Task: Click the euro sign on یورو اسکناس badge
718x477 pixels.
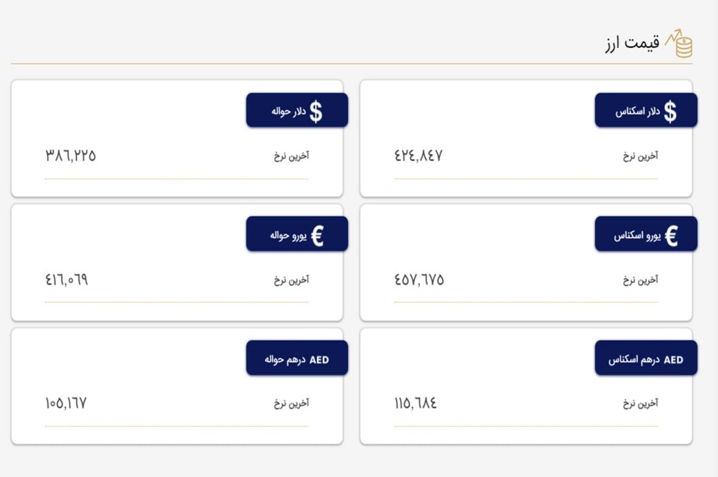Action: 671,236
